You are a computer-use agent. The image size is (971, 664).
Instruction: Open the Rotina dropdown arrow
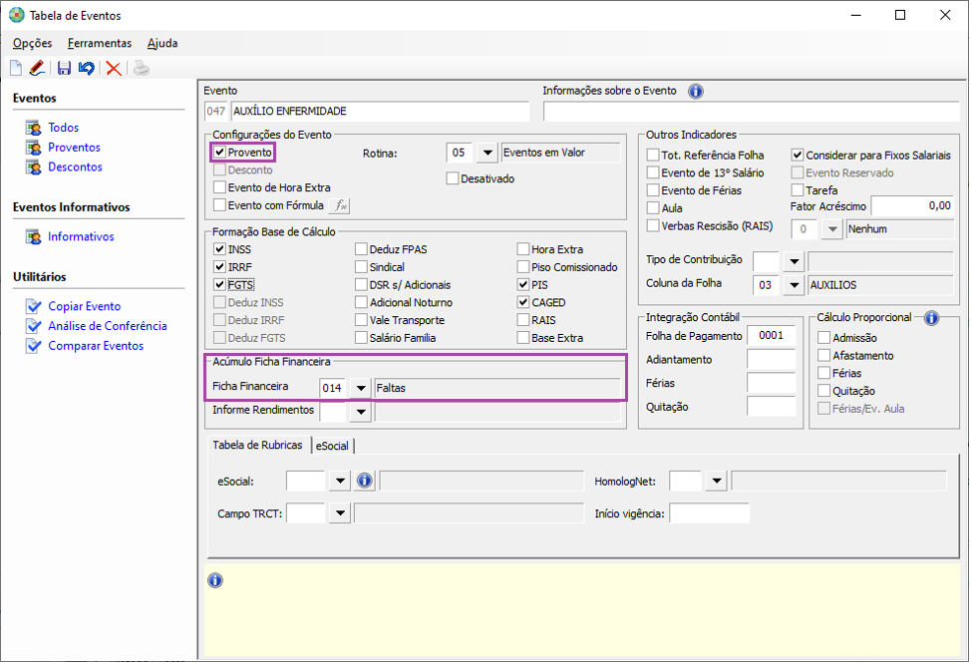click(487, 153)
